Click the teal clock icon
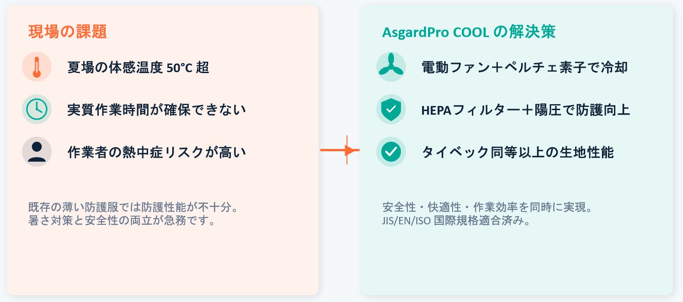 pos(37,109)
